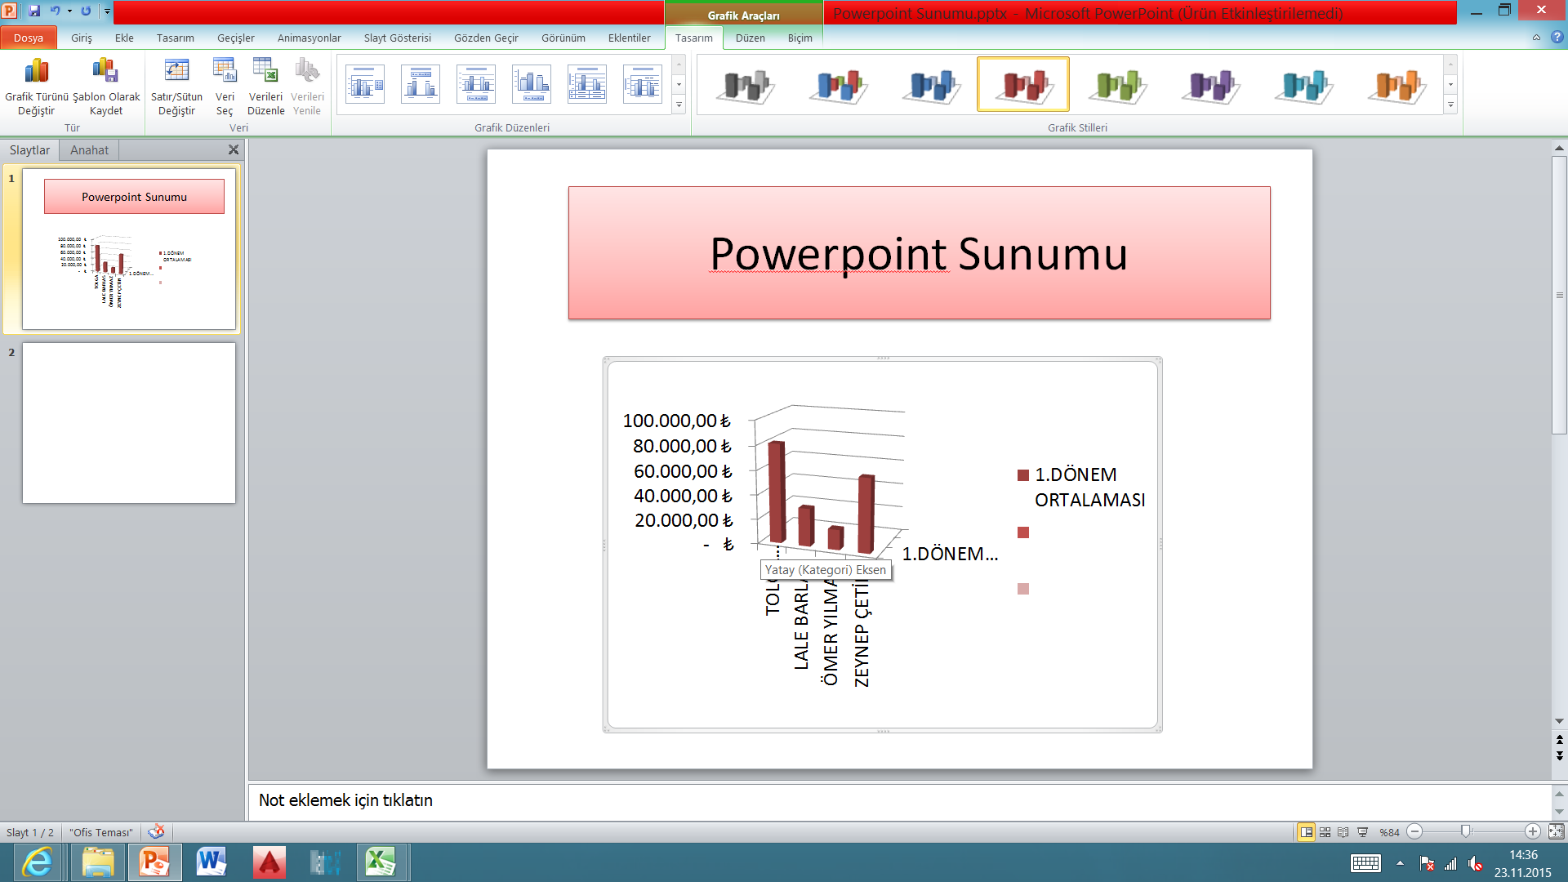Show next row of chart styles
Viewport: 1568px width, 882px height.
pos(1450,84)
